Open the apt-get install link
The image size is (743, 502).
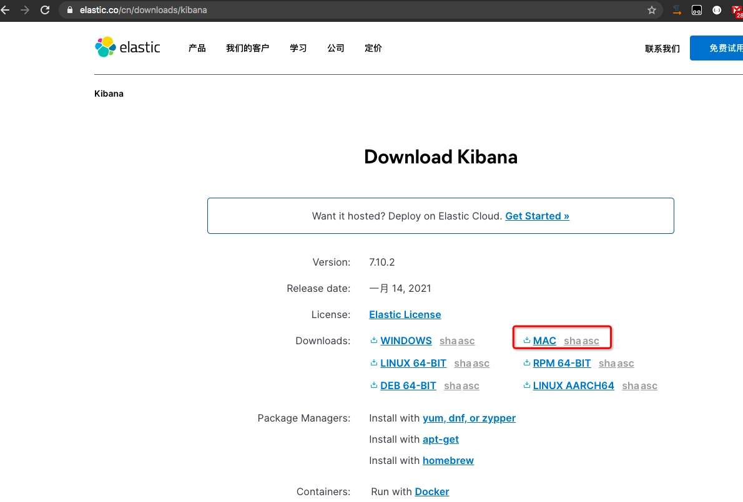[441, 440]
